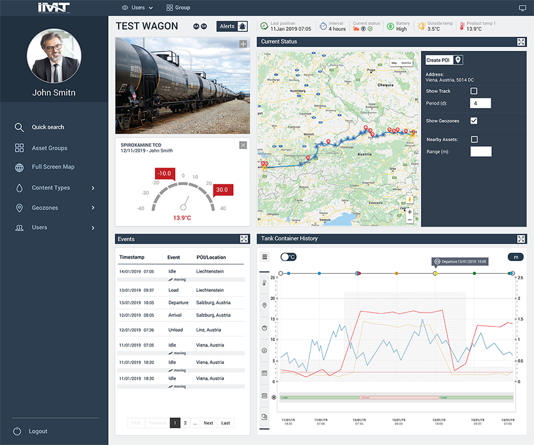The height and width of the screenshot is (445, 534).
Task: Click the yellow departure timeline marker
Action: click(435, 273)
